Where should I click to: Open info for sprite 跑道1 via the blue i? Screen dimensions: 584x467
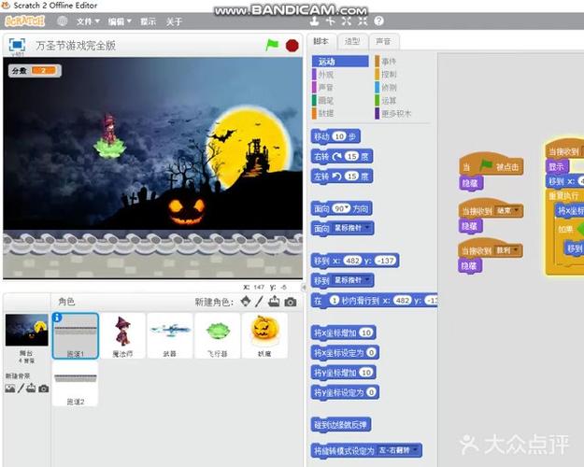point(57,318)
